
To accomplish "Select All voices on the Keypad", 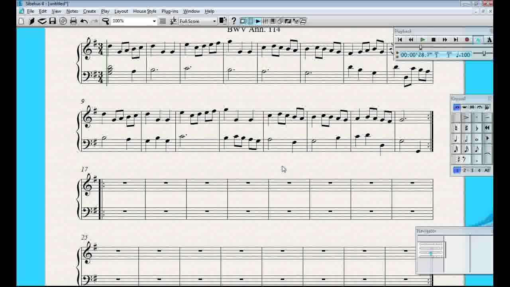I will tap(487, 170).
